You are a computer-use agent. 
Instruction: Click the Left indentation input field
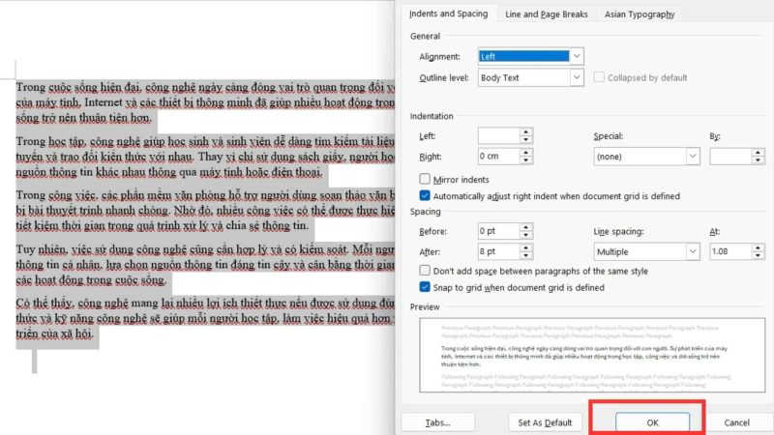tap(498, 135)
